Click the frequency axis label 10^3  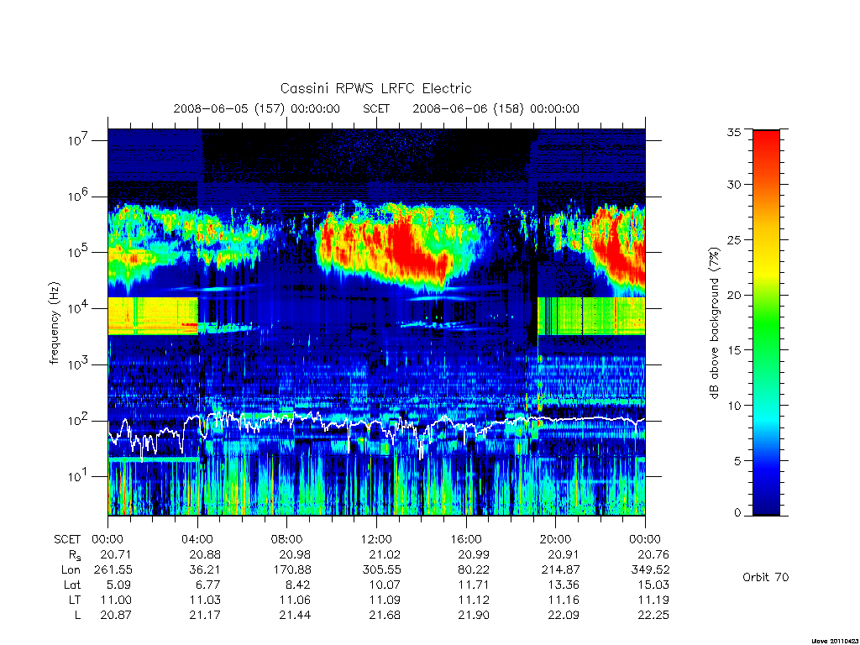click(x=79, y=364)
